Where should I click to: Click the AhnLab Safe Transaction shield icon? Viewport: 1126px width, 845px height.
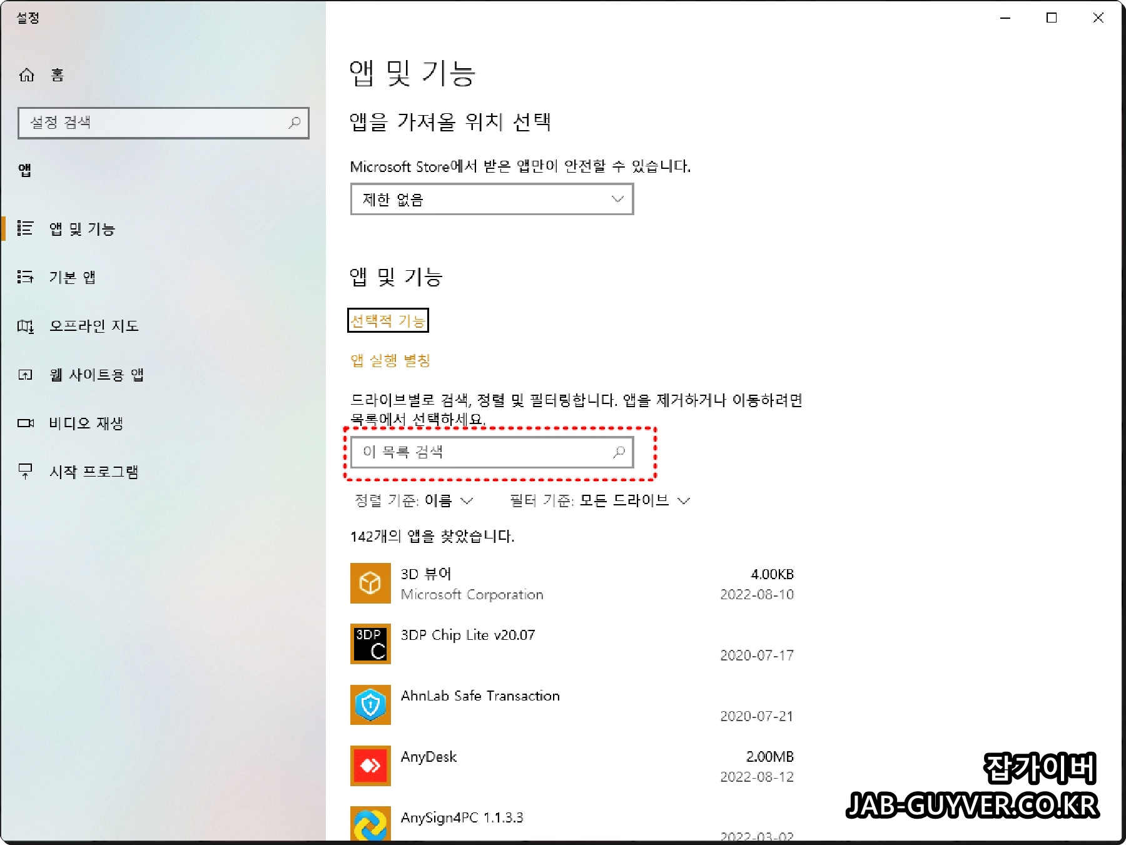(x=370, y=705)
